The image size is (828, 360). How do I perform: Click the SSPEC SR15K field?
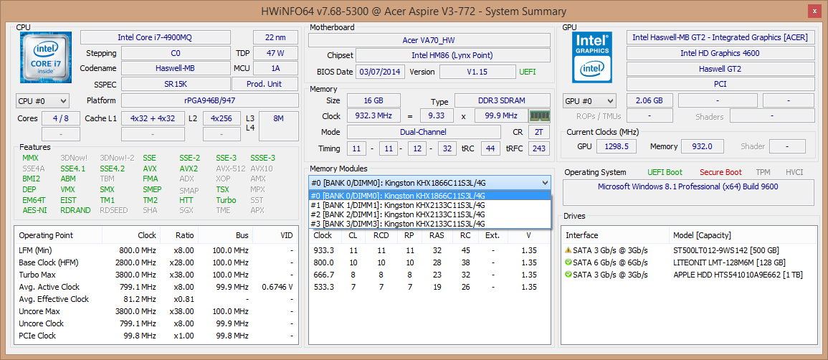click(x=176, y=85)
